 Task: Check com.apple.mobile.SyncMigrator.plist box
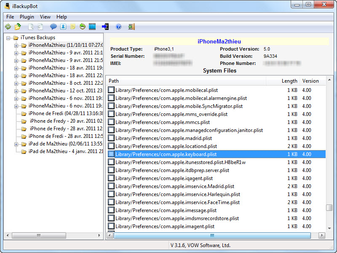111,106
